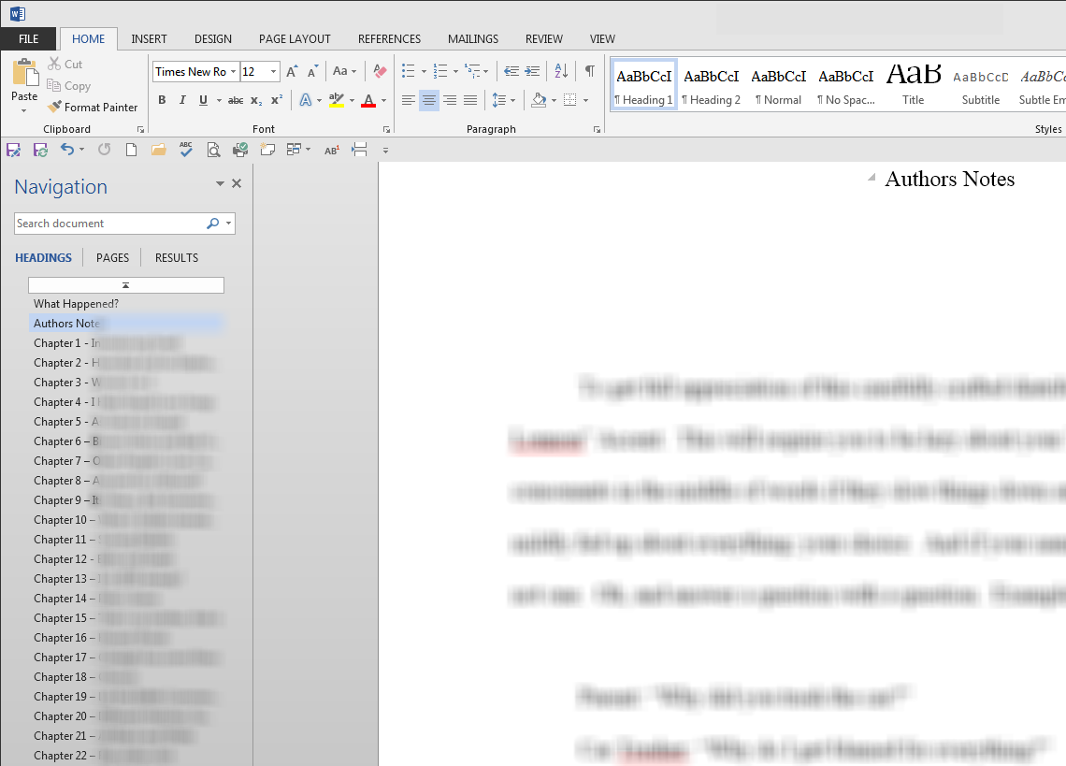Click the Format Painter tool
Image resolution: width=1066 pixels, height=766 pixels.
click(93, 108)
